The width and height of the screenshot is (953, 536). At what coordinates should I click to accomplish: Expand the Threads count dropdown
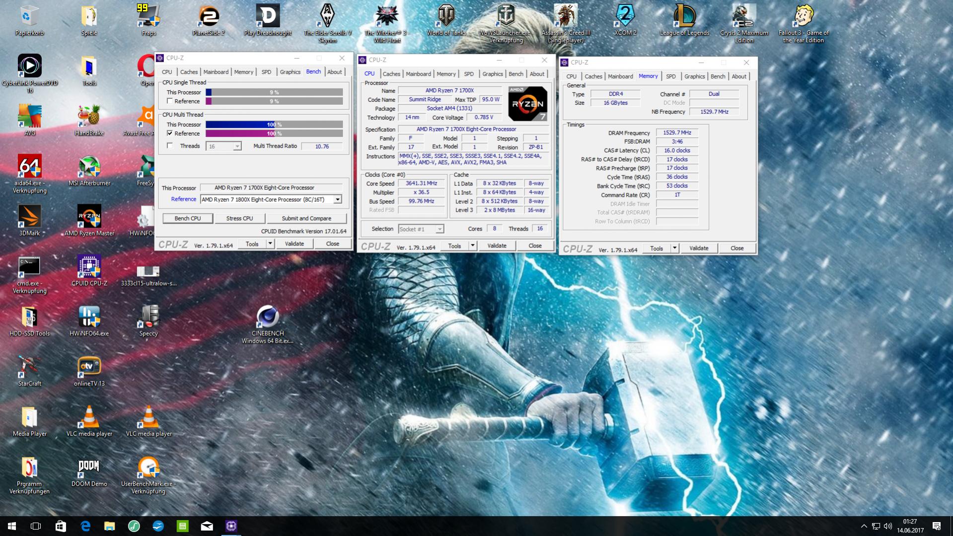(237, 146)
